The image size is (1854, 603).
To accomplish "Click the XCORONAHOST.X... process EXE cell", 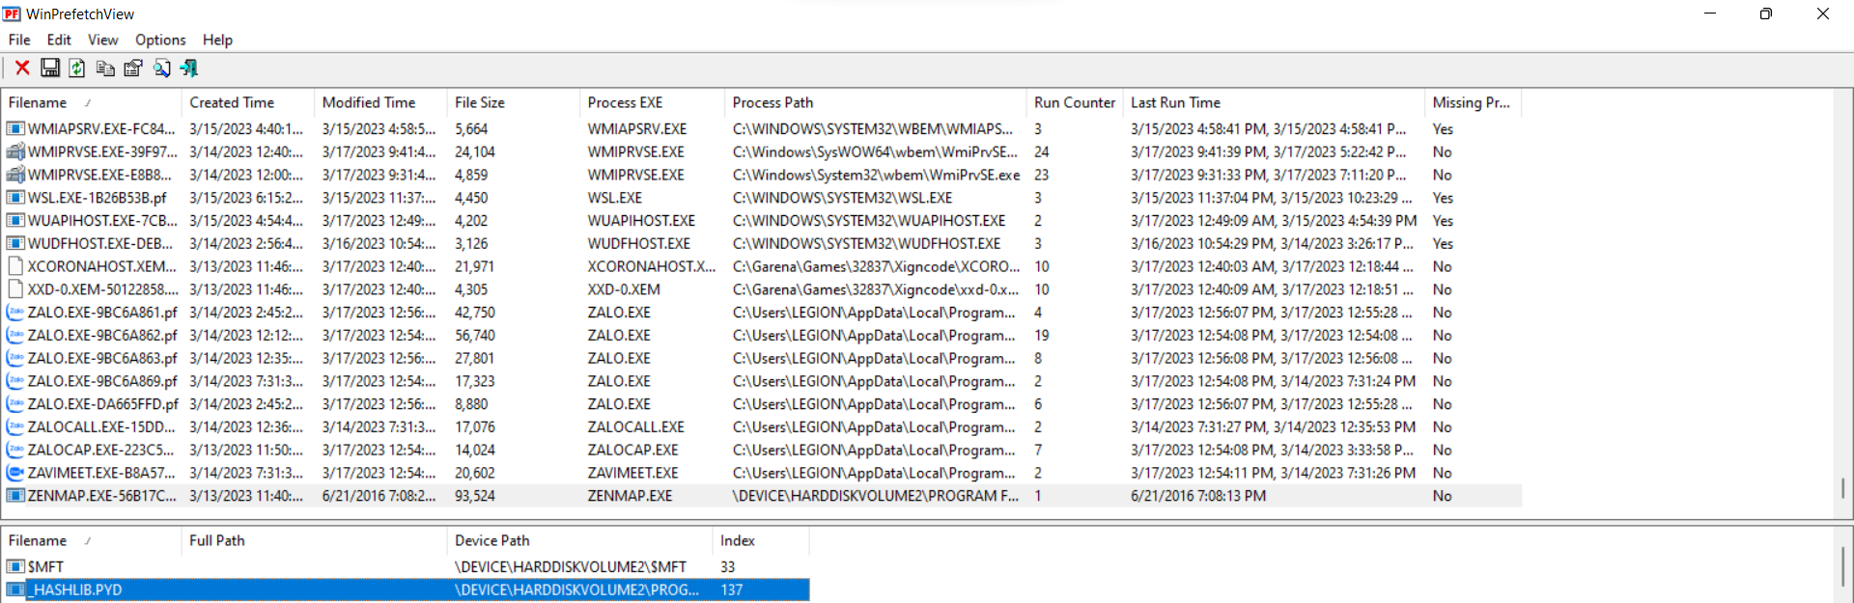I will [x=652, y=266].
